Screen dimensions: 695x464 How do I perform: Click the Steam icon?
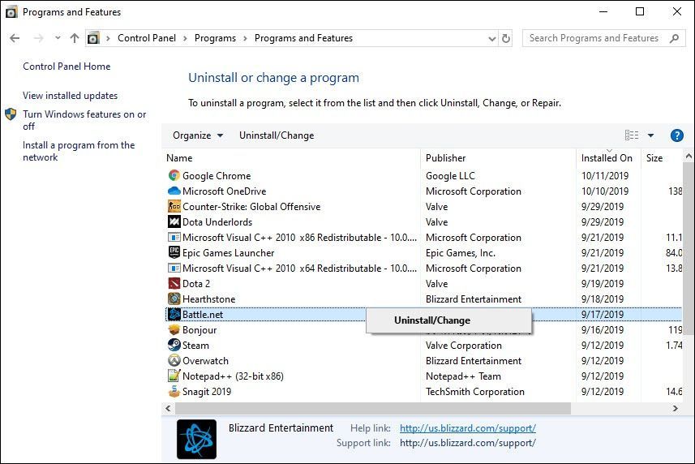point(174,345)
